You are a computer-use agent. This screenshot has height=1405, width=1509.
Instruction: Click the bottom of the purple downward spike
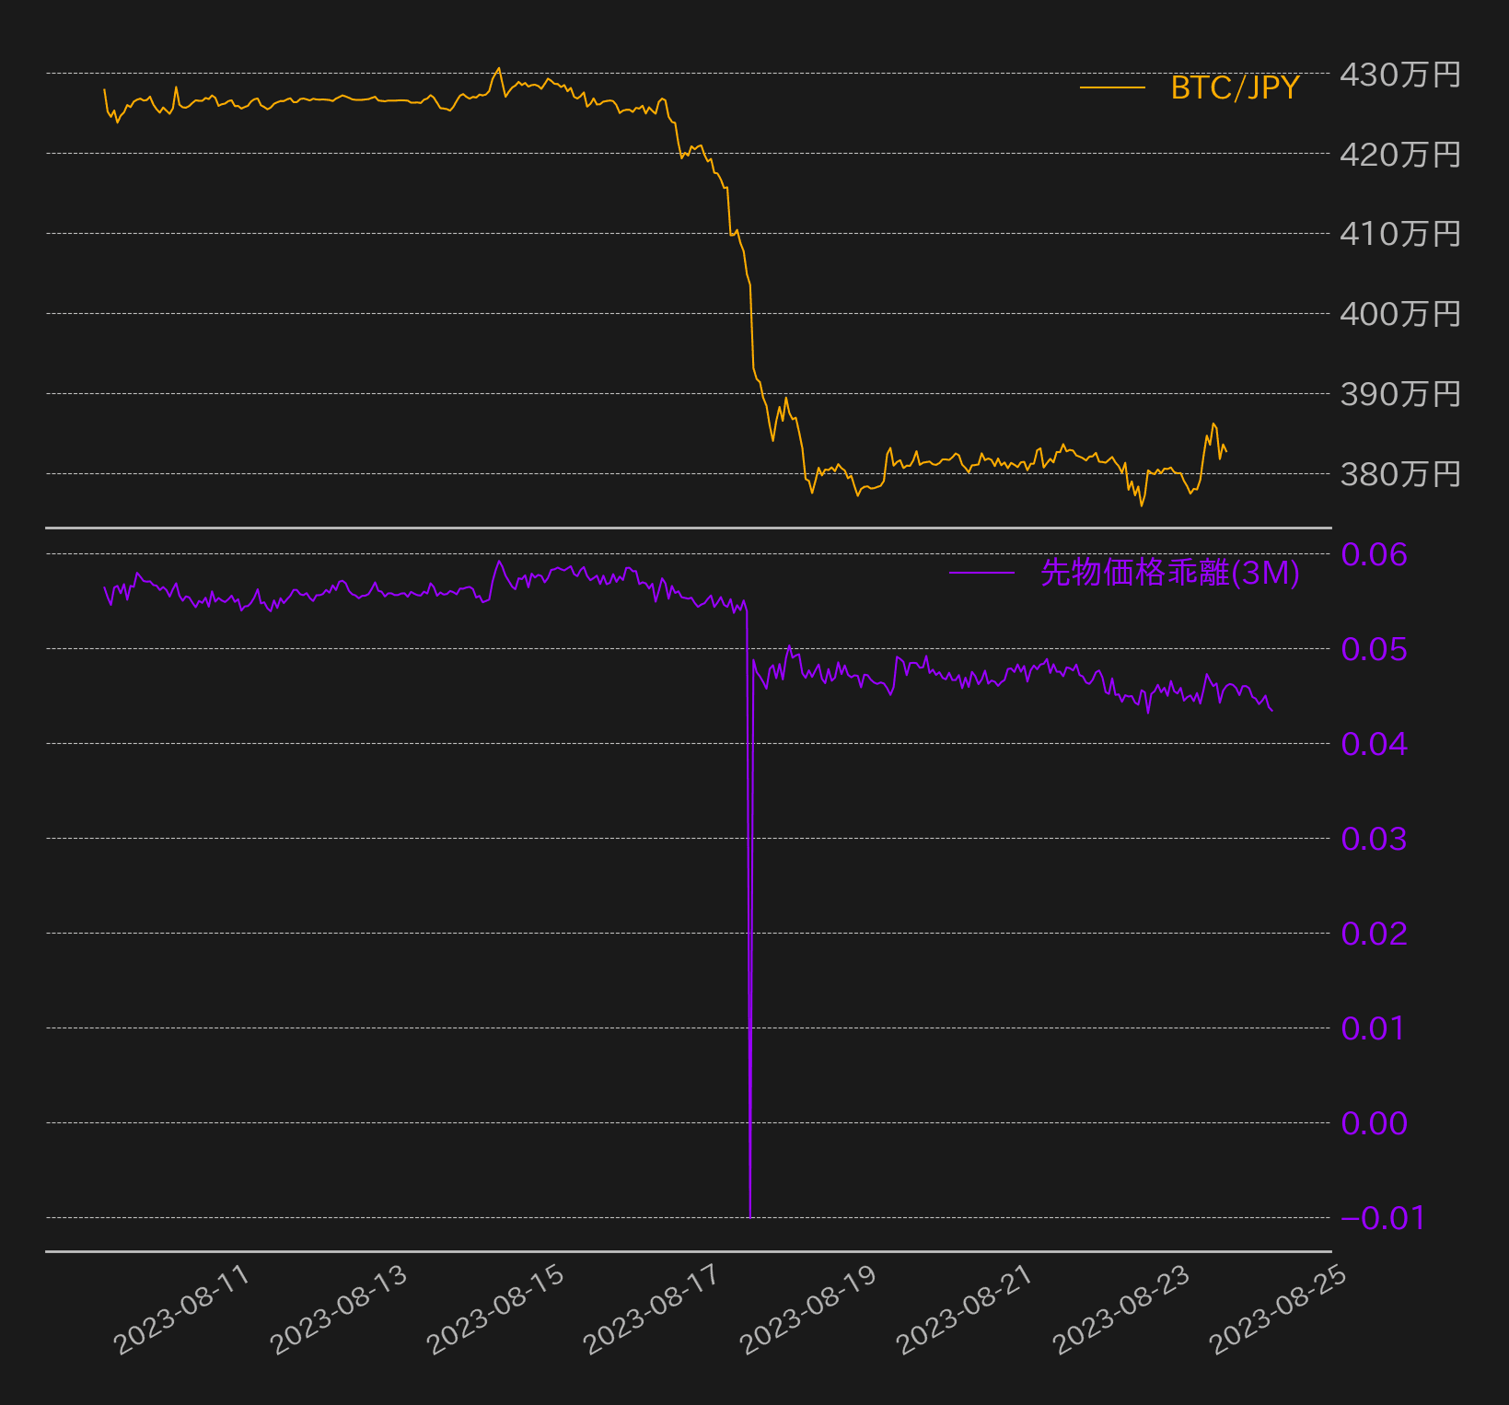pos(750,1214)
